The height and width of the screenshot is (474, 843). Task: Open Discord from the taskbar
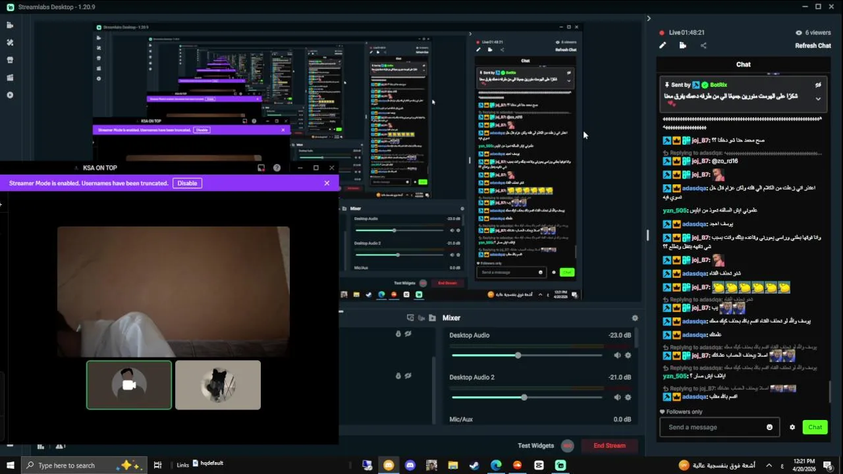click(x=410, y=465)
